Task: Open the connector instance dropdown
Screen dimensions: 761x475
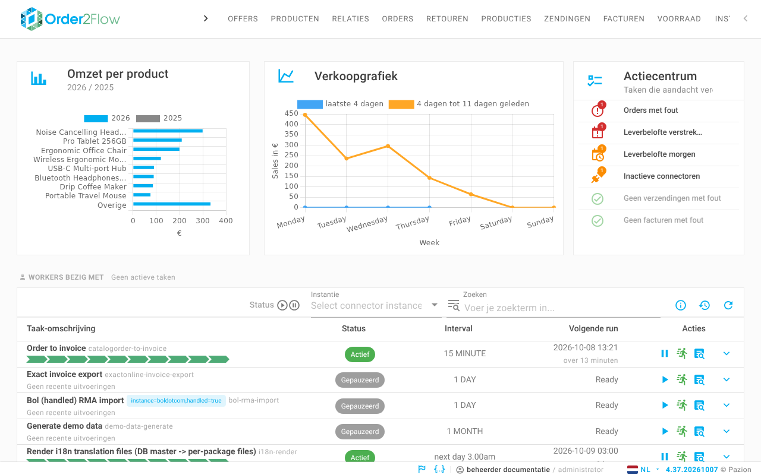Action: click(375, 305)
